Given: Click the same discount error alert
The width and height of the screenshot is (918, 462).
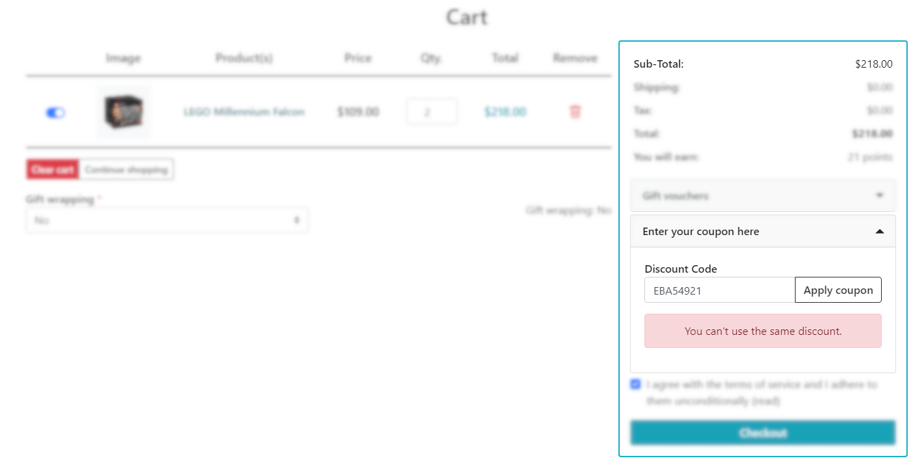Looking at the screenshot, I should pos(763,331).
